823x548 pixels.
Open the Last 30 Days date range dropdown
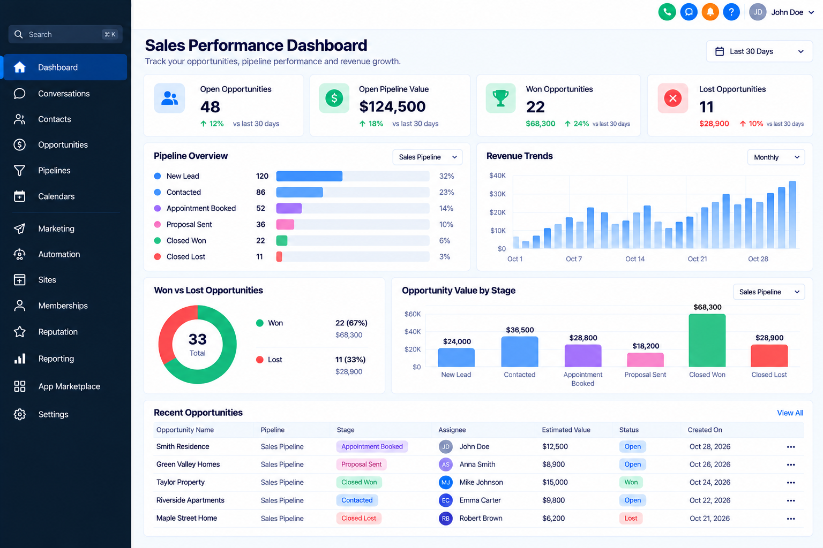759,51
